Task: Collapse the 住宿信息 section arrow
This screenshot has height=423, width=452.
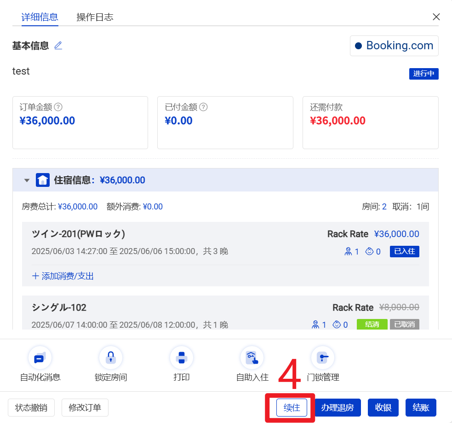Action: pos(27,180)
